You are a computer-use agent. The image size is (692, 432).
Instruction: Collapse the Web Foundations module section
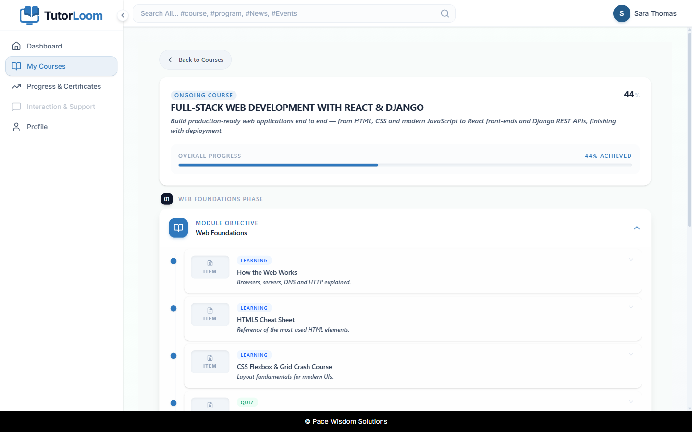coord(637,228)
